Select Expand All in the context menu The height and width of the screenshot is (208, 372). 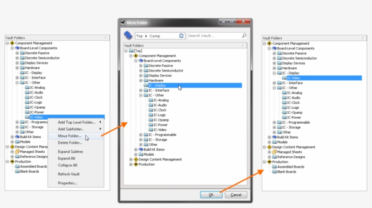pyautogui.click(x=66, y=159)
